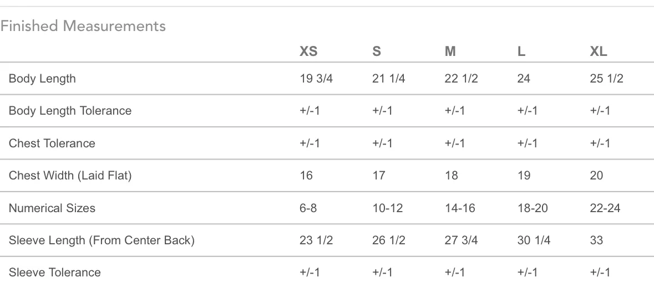The width and height of the screenshot is (654, 298).
Task: Click the Finished Measurements heading
Action: point(83,26)
